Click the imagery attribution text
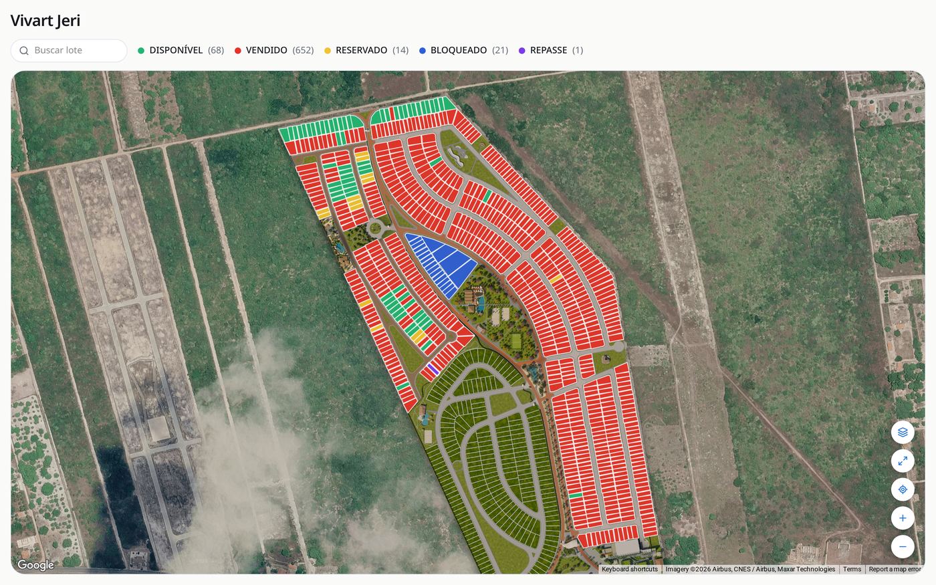The height and width of the screenshot is (585, 936). point(750,569)
